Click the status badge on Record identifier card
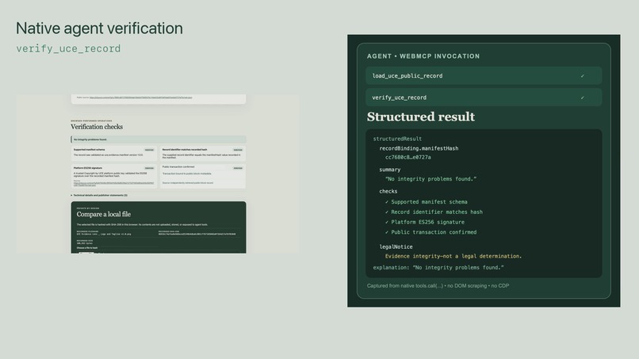639x359 pixels. (x=238, y=150)
